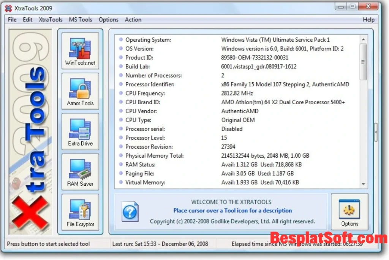Open the Help menu

click(x=368, y=20)
